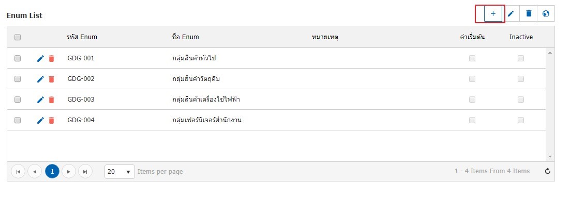Select page 1 in the pager
Image resolution: width=571 pixels, height=198 pixels.
pyautogui.click(x=52, y=172)
